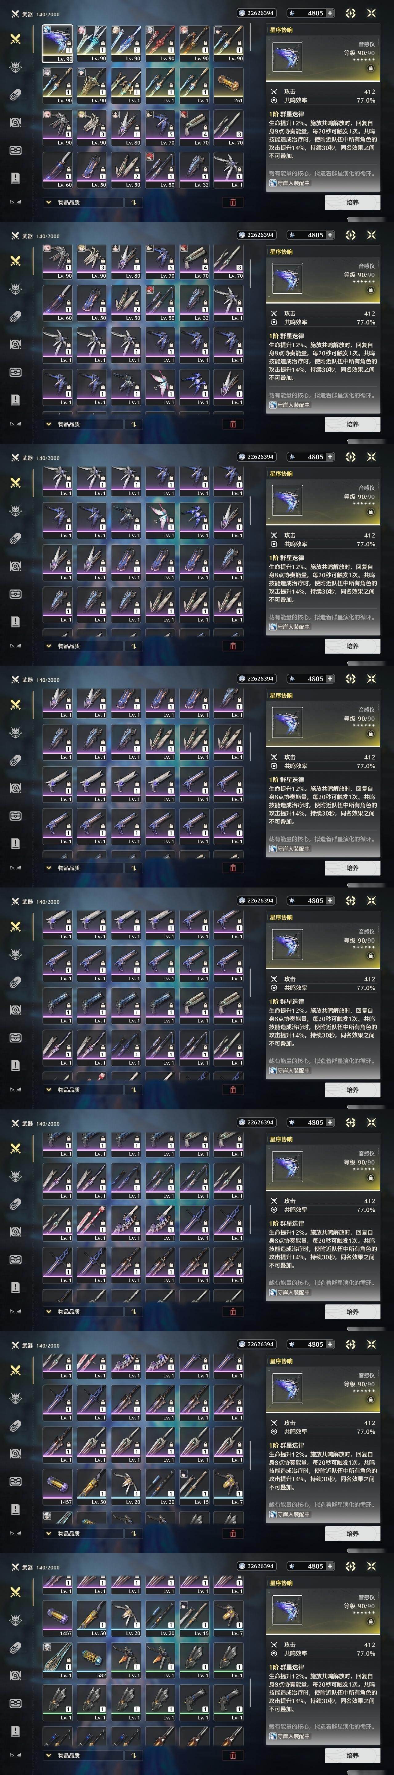Toggle the trash delete mode in the 582-item capture
The width and height of the screenshot is (394, 1775).
(x=233, y=1755)
